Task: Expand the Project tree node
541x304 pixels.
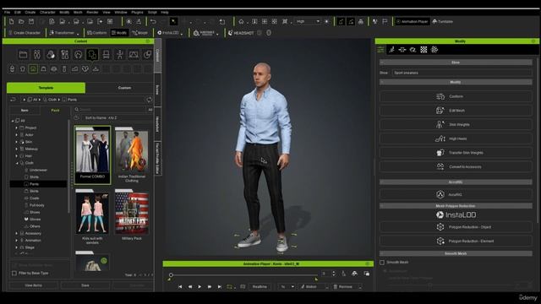Action: tap(16, 128)
